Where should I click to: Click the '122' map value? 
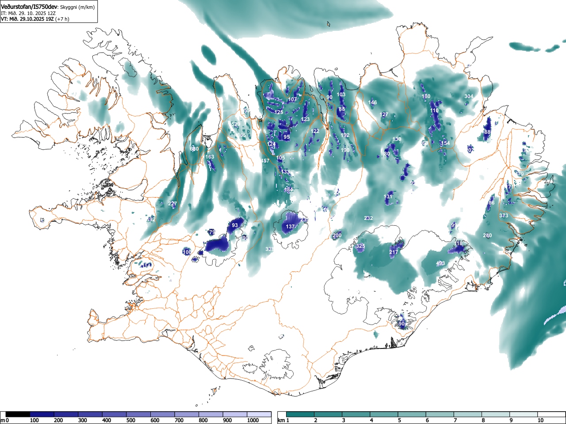(x=315, y=131)
